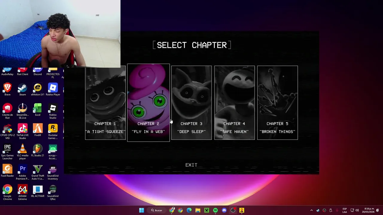
Task: Open FL Studio 21 desktop icon
Action: tap(38, 150)
